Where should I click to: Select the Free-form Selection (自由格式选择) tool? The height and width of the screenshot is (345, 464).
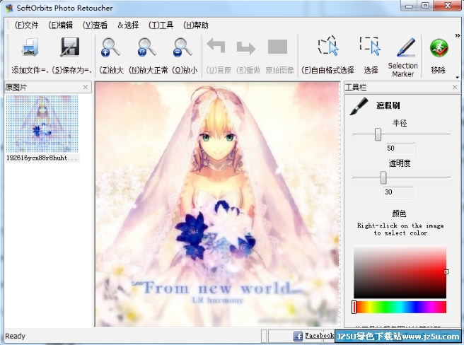(327, 45)
